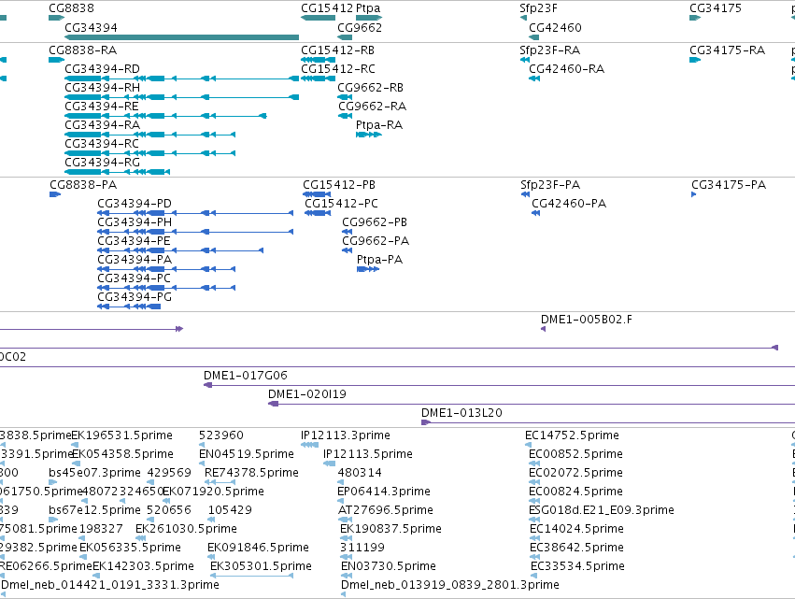Choose the Sfp23F gene label

[538, 8]
